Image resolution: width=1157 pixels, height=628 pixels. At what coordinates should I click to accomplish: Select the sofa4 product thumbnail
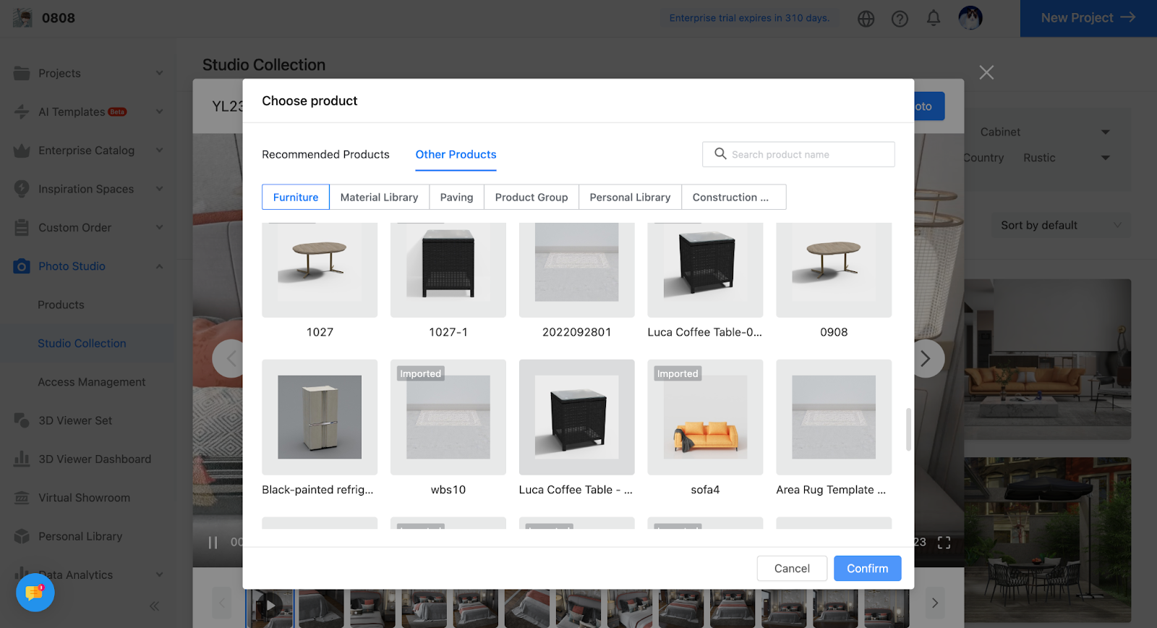pos(705,417)
